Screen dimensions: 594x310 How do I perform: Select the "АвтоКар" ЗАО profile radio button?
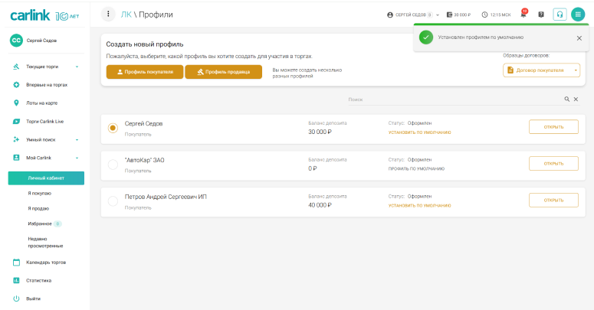pyautogui.click(x=113, y=164)
